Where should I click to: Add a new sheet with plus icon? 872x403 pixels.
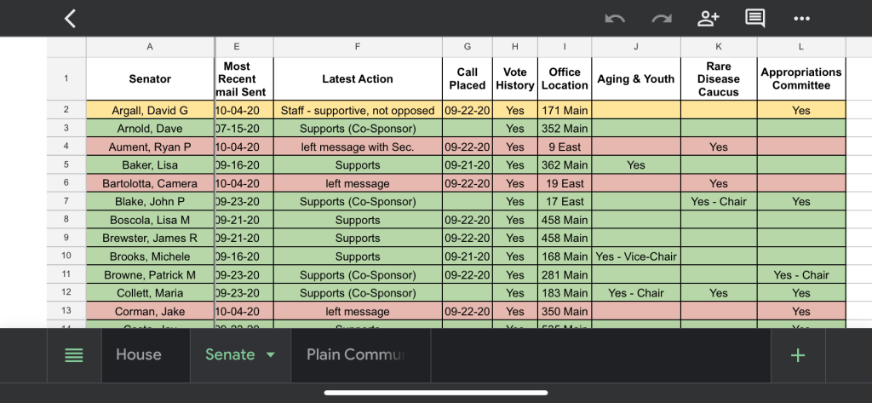coord(798,355)
